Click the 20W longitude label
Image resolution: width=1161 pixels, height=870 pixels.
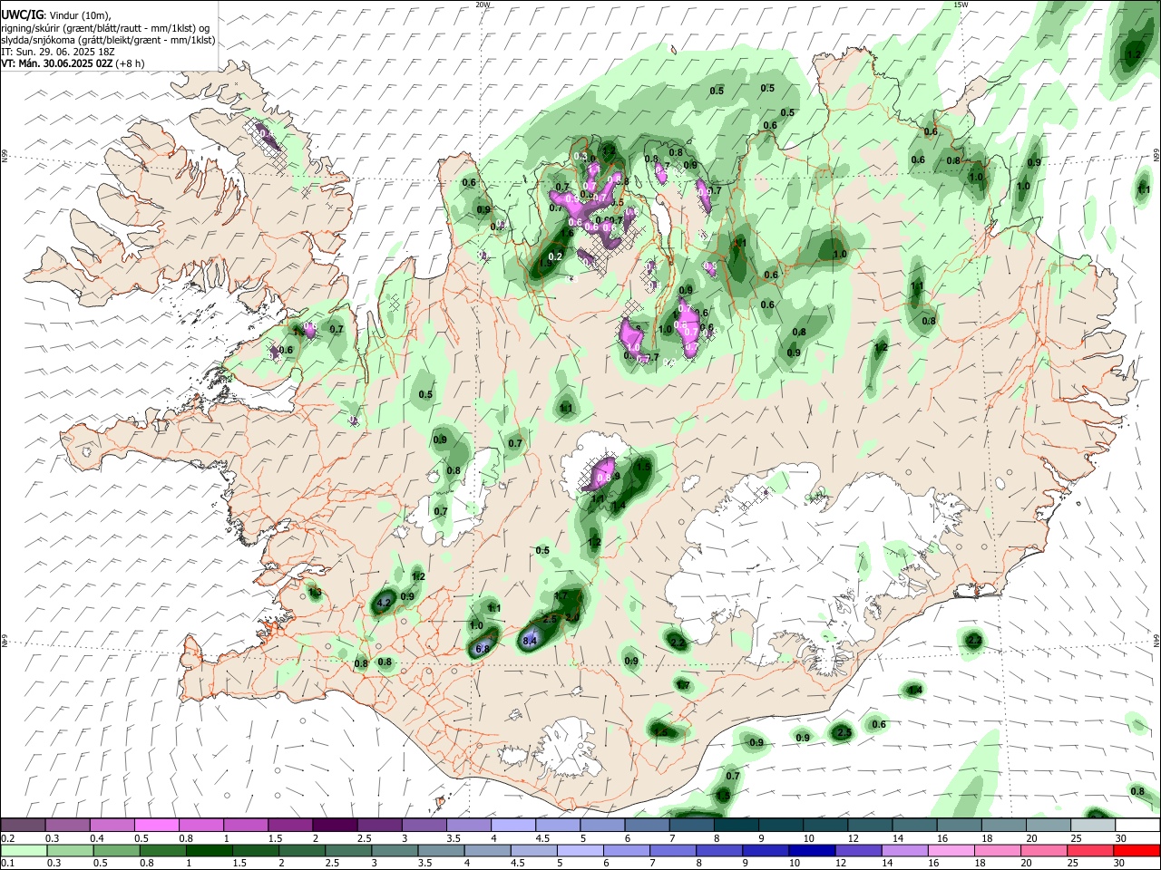pos(483,5)
